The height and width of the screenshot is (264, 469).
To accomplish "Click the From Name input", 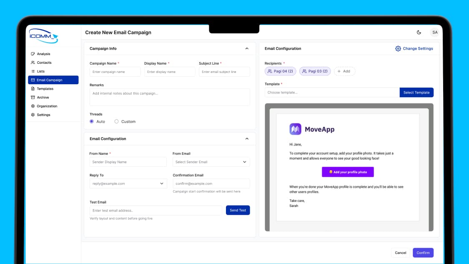I will click(x=128, y=162).
